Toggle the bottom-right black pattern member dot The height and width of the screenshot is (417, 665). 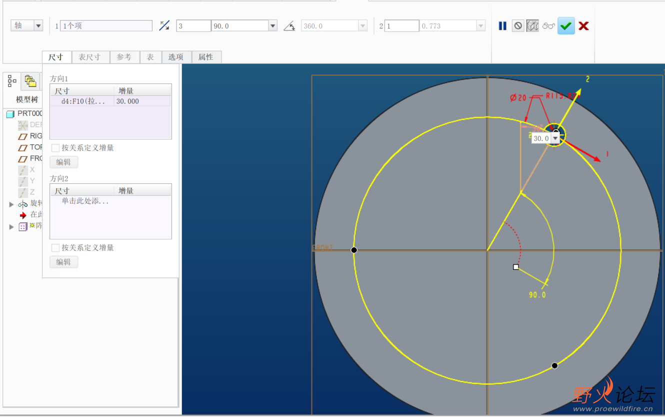(554, 366)
